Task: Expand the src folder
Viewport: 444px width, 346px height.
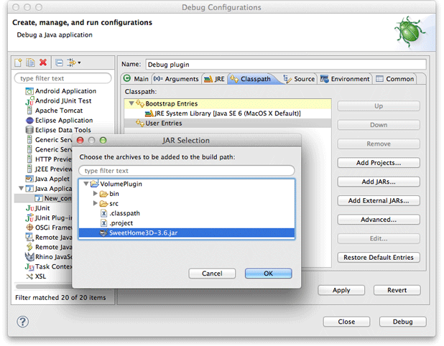Action: pyautogui.click(x=96, y=204)
